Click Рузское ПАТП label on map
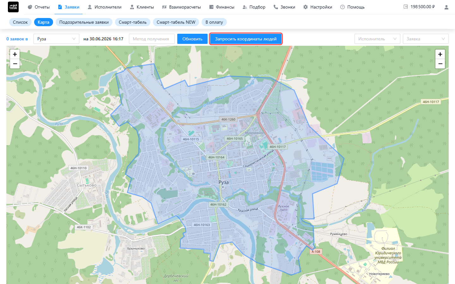The height and width of the screenshot is (284, 455). (x=283, y=208)
